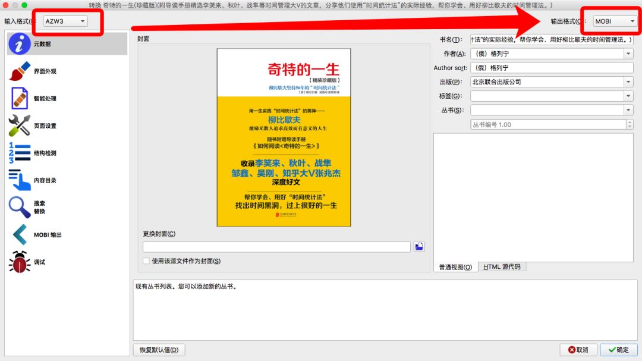The image size is (642, 361).
Task: Switch to the 普通视图 tab
Action: pos(455,267)
